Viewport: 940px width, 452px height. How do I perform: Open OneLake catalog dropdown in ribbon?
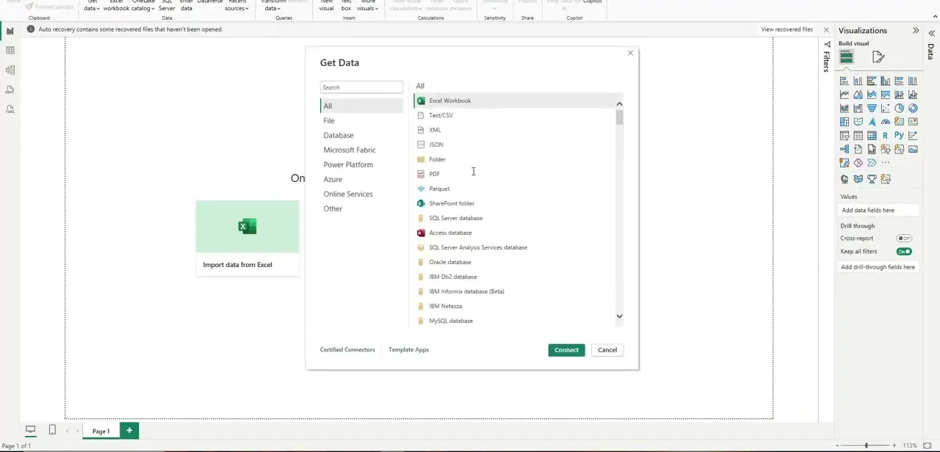coord(144,6)
